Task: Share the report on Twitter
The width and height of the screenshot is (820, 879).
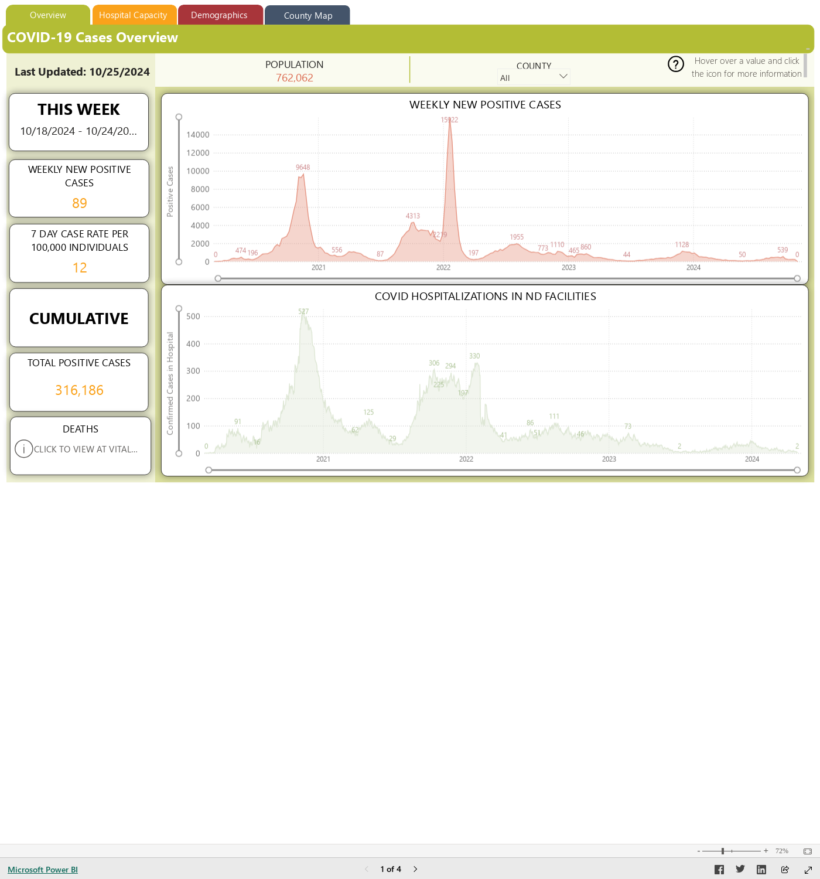Action: [x=740, y=869]
